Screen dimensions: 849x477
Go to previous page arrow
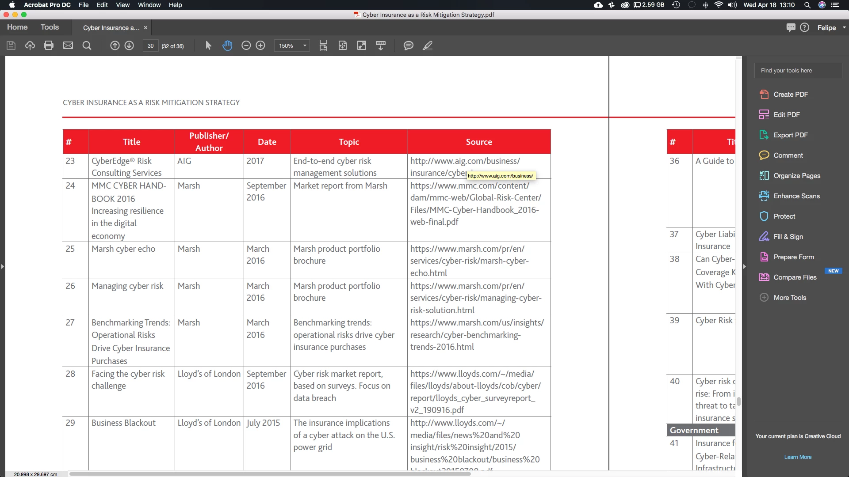tap(115, 45)
